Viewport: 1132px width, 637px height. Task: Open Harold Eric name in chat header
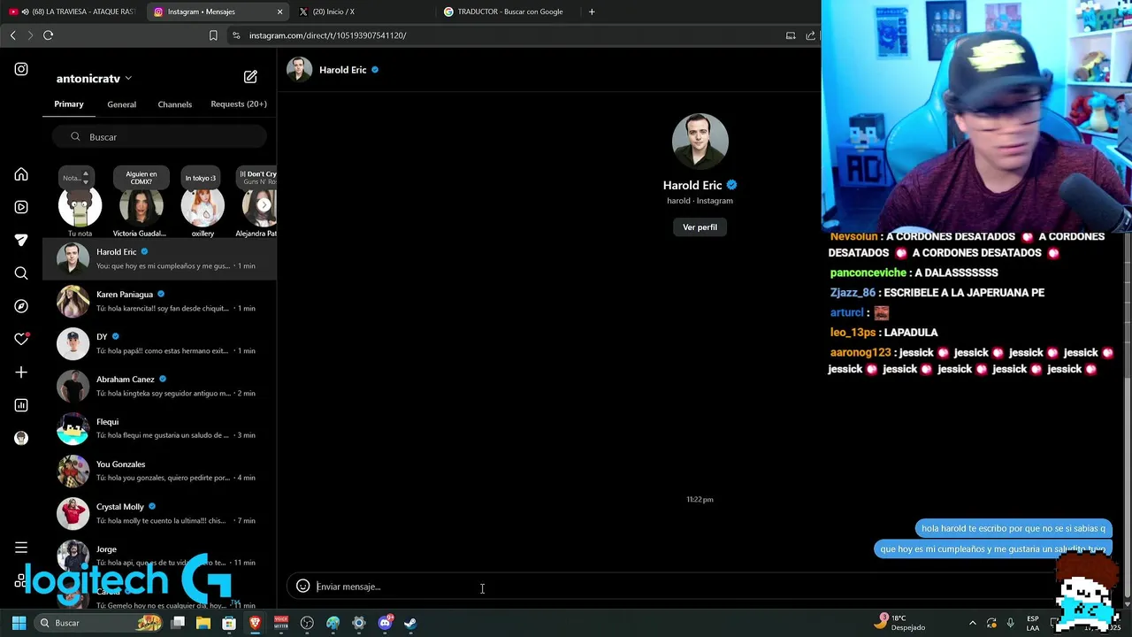pyautogui.click(x=342, y=70)
